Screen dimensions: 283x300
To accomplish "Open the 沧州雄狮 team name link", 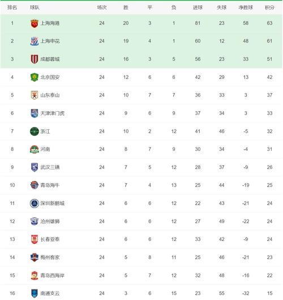I will [x=50, y=221].
